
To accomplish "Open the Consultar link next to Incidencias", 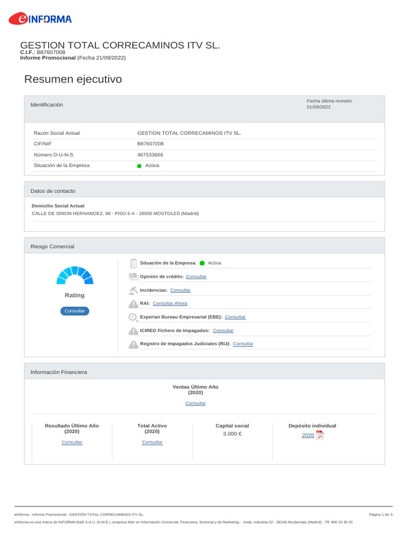I will (x=180, y=290).
